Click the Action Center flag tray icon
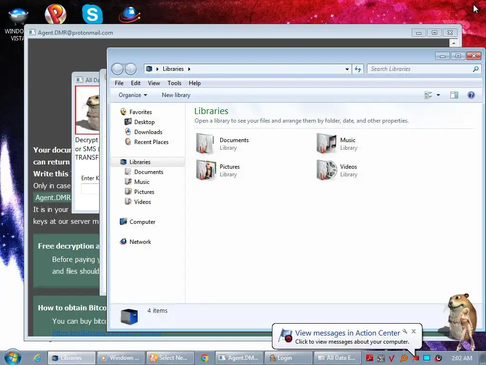The height and width of the screenshot is (365, 486). pos(416,358)
